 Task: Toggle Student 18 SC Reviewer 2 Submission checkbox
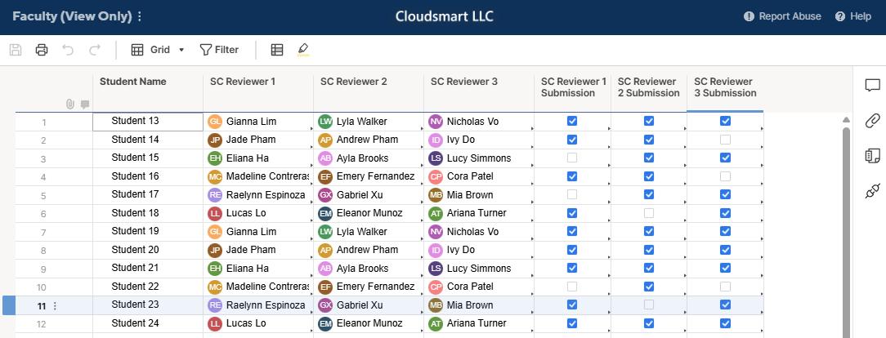click(649, 213)
